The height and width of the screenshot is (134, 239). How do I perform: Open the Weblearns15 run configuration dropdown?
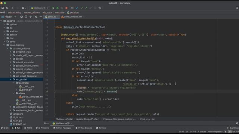pyautogui.click(x=40, y=8)
